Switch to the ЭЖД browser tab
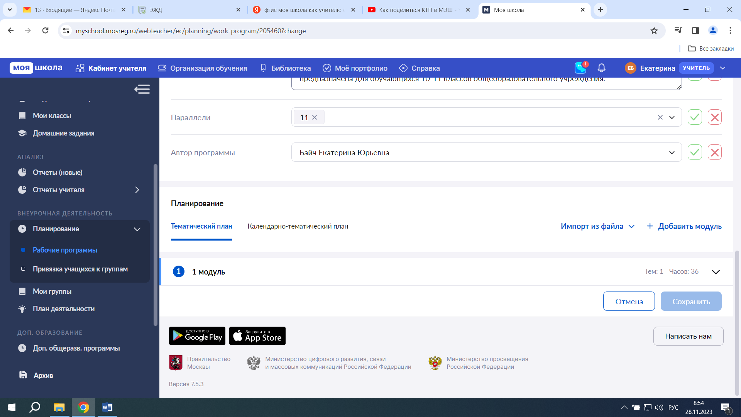Image resolution: width=741 pixels, height=417 pixels. 189,10
